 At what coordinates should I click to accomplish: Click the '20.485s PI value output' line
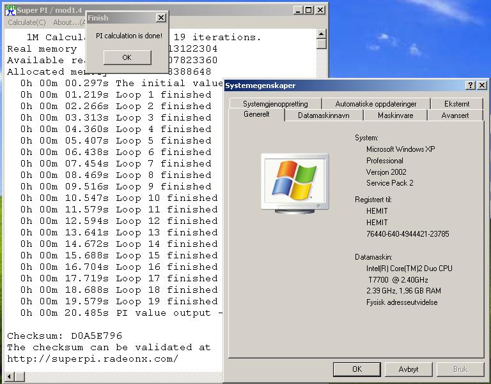coord(121,313)
